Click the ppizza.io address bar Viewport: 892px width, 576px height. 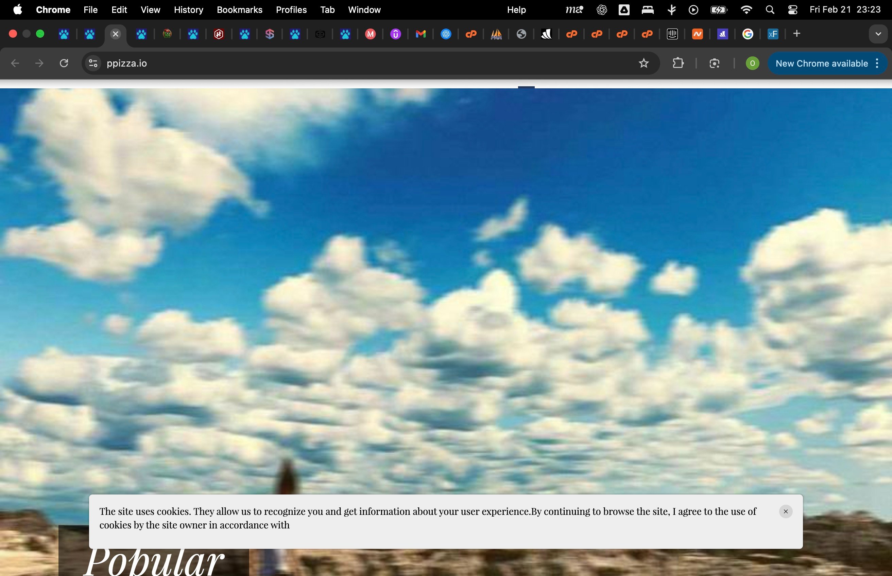(371, 63)
